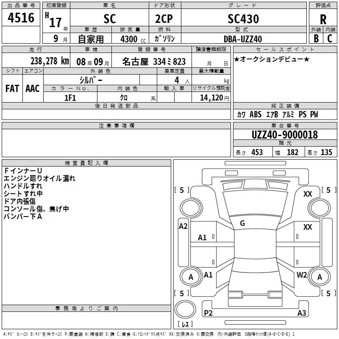The image size is (339, 339).
Task: Click the エンジン廻りオイル漏れ inspector note
Action: coord(39,178)
